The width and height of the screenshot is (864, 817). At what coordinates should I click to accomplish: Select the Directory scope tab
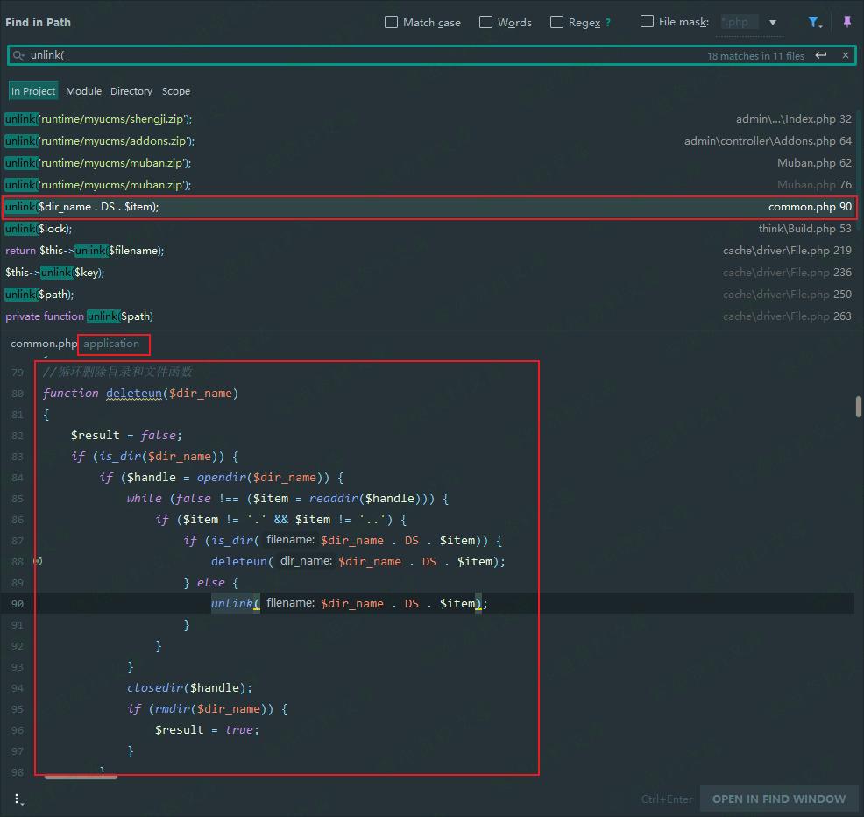coord(131,91)
